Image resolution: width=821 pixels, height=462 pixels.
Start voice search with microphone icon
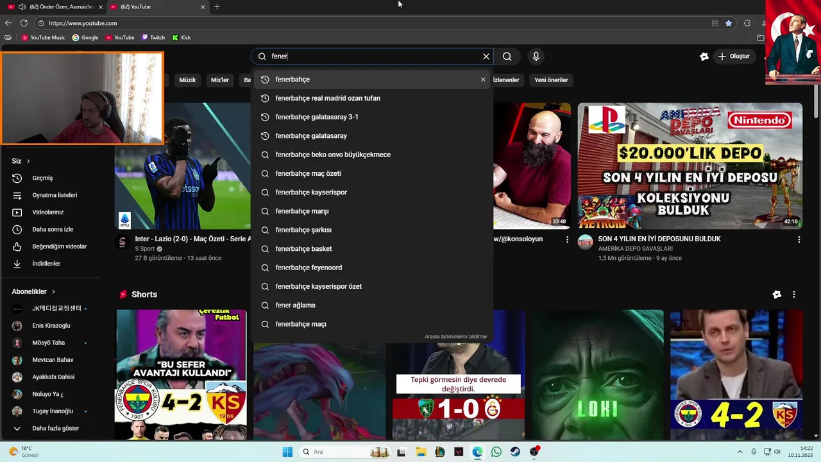click(x=536, y=56)
